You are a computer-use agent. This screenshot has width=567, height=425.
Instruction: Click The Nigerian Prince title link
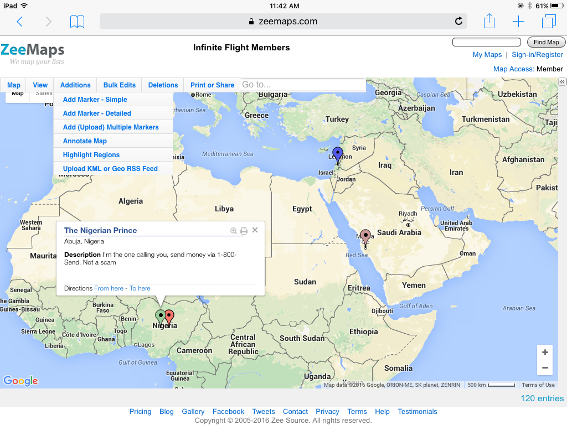pos(101,230)
